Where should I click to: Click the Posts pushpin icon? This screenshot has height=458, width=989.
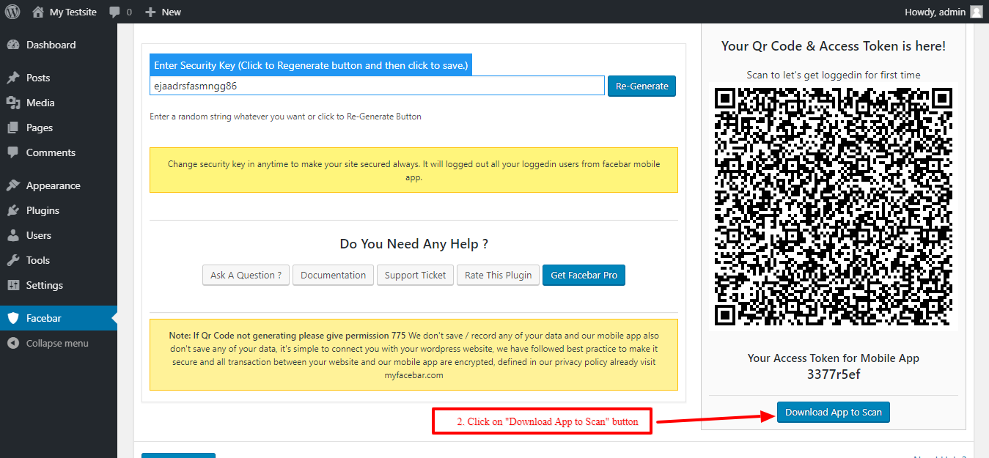(x=13, y=78)
